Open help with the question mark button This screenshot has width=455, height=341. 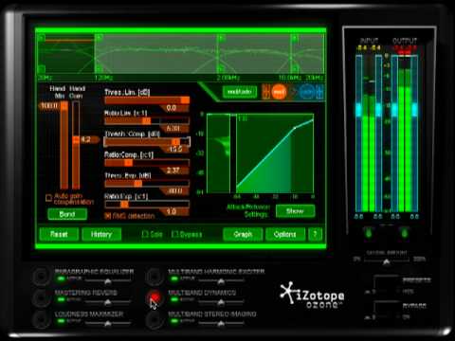click(x=315, y=234)
